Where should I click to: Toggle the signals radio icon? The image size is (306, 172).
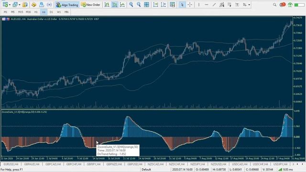click(x=49, y=5)
